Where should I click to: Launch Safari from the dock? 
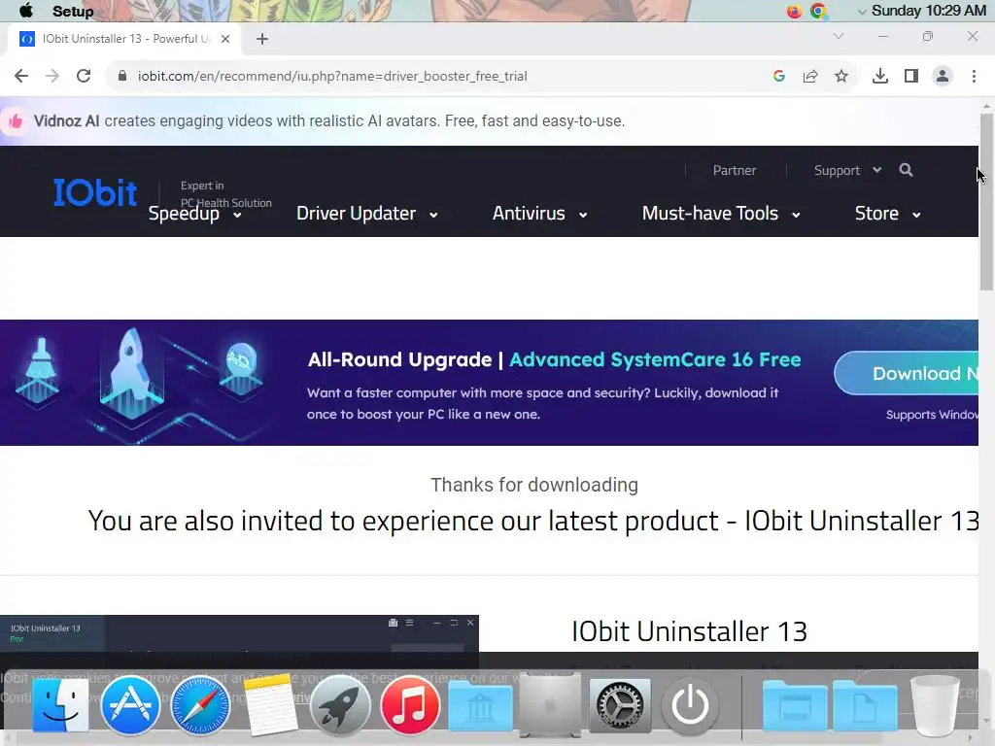[x=200, y=705]
